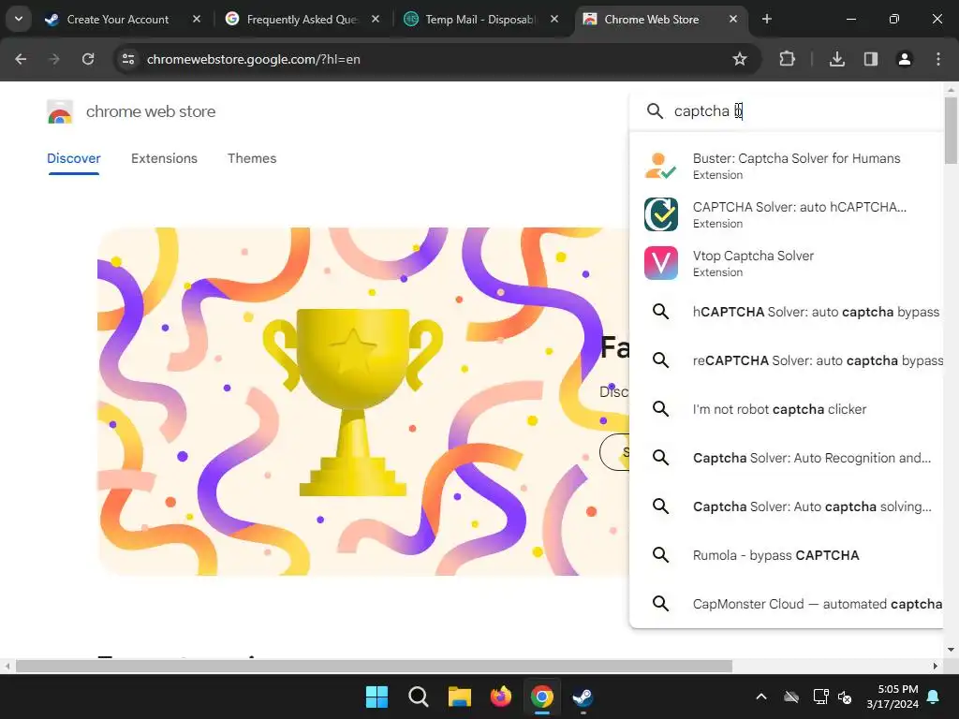This screenshot has width=959, height=719.
Task: Select Captcha Solver: Auto Recognition suggestion
Action: point(787,458)
